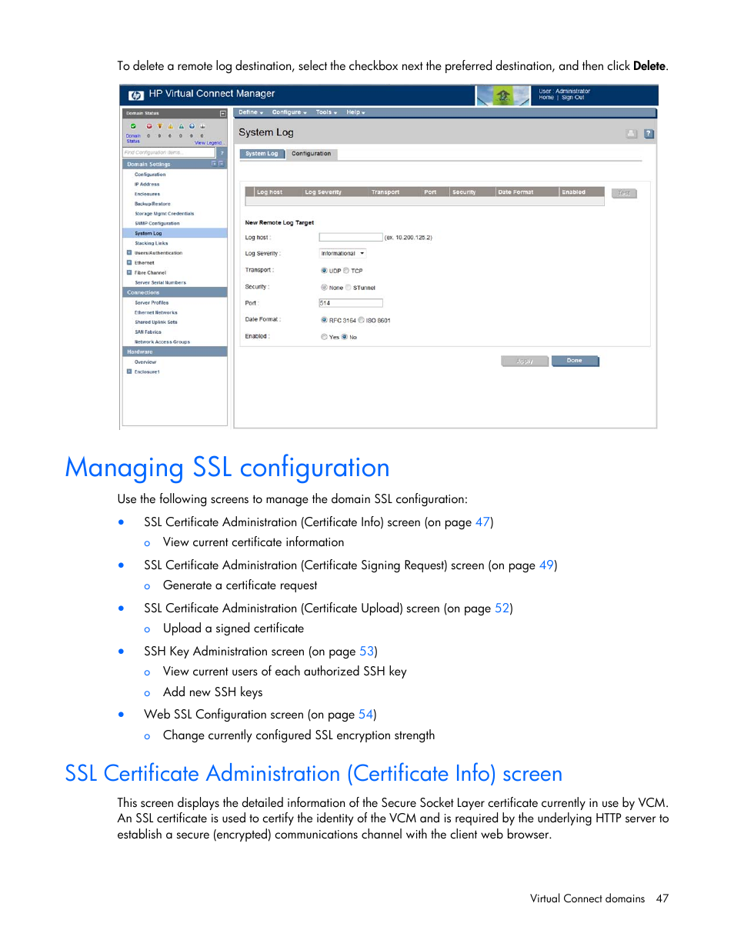Click the Sign Out link
The width and height of the screenshot is (734, 950).
tap(572, 98)
